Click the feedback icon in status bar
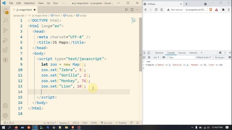 tap(131, 123)
